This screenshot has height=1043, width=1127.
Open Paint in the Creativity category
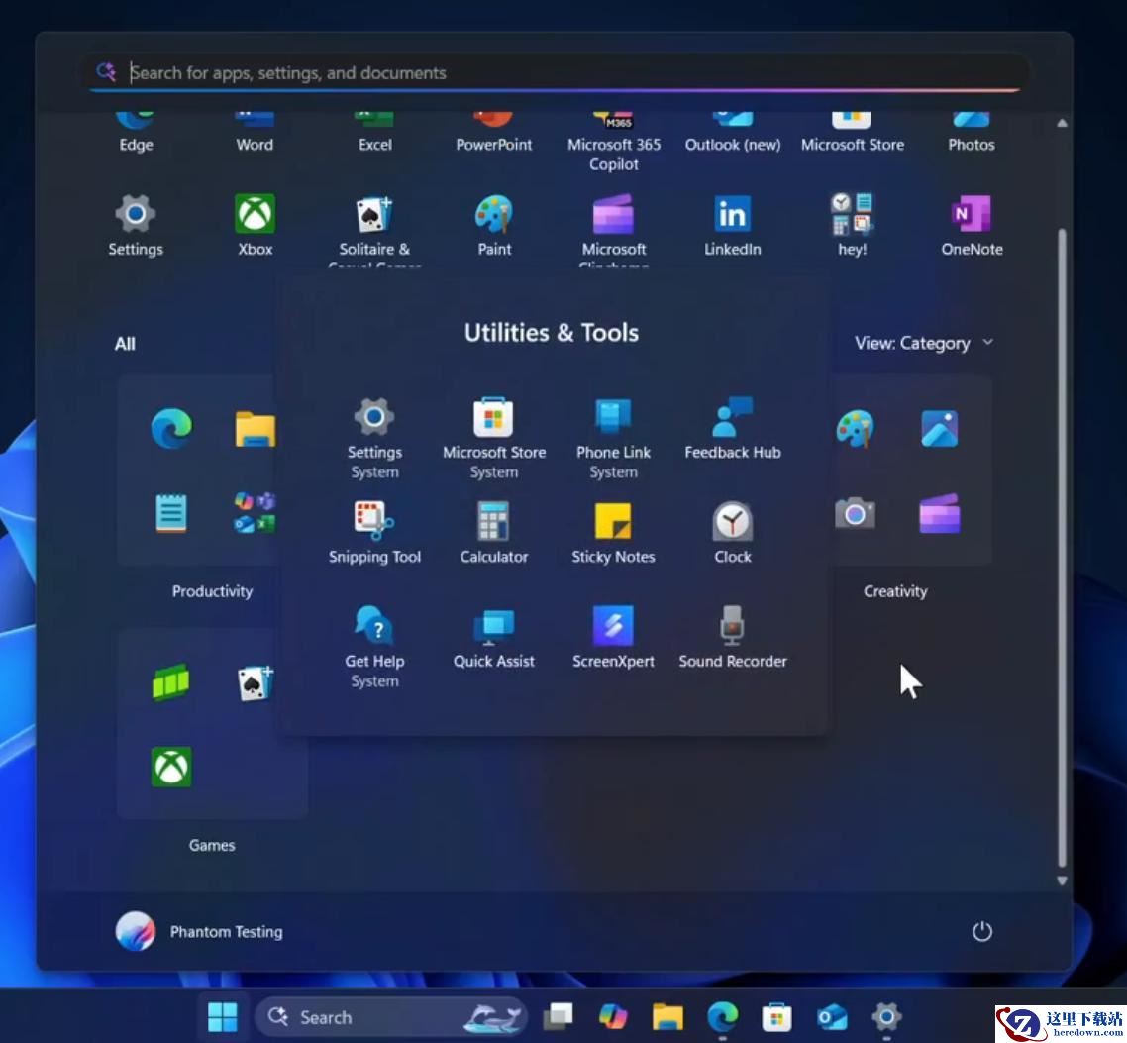click(855, 429)
